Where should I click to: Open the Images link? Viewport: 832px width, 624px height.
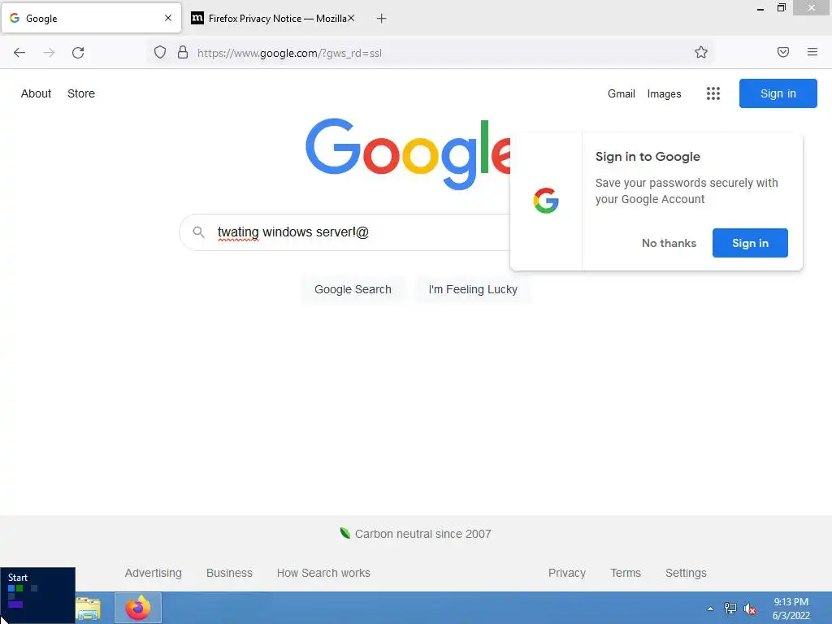[665, 94]
